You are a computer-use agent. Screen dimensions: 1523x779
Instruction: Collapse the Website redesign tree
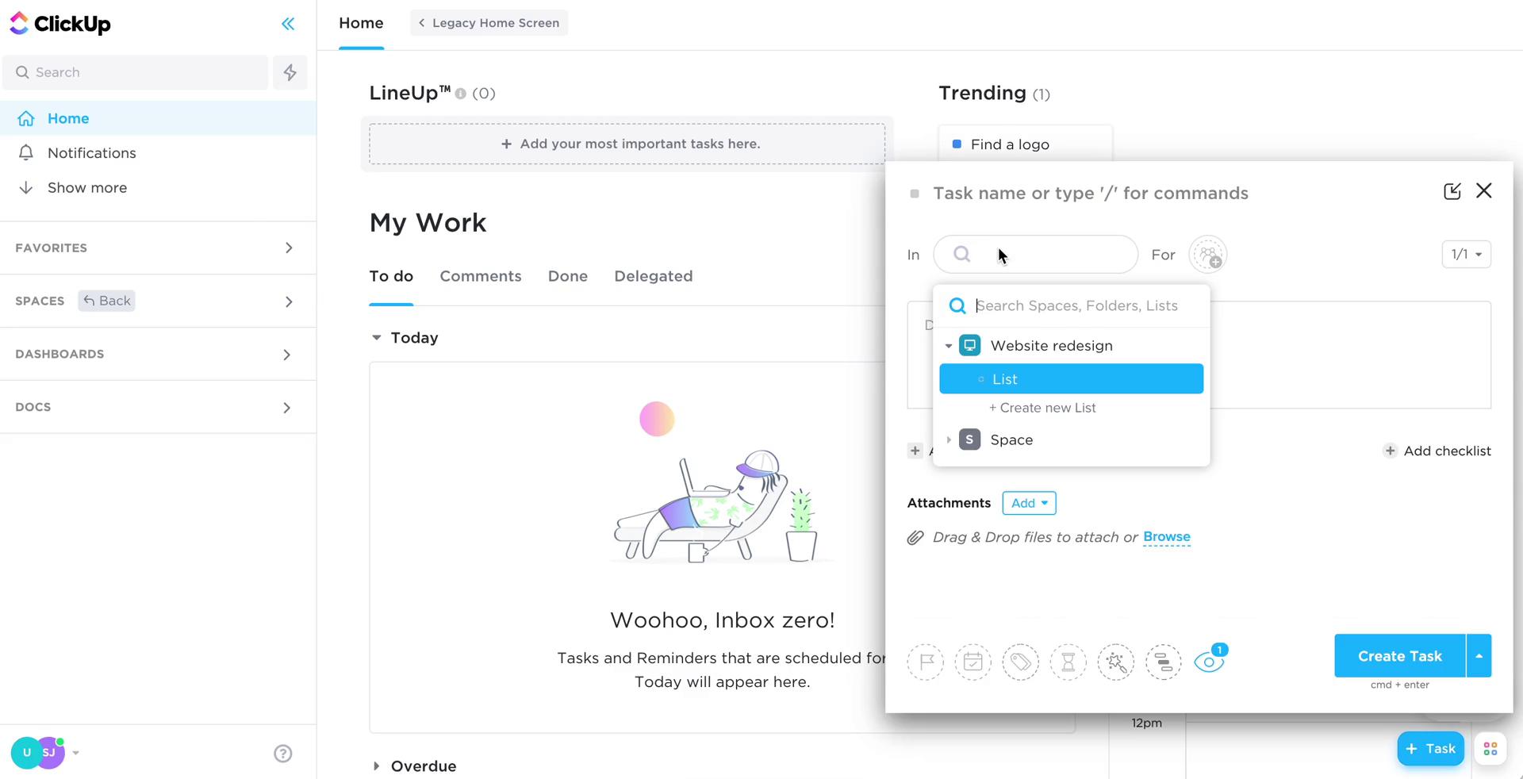coord(949,346)
